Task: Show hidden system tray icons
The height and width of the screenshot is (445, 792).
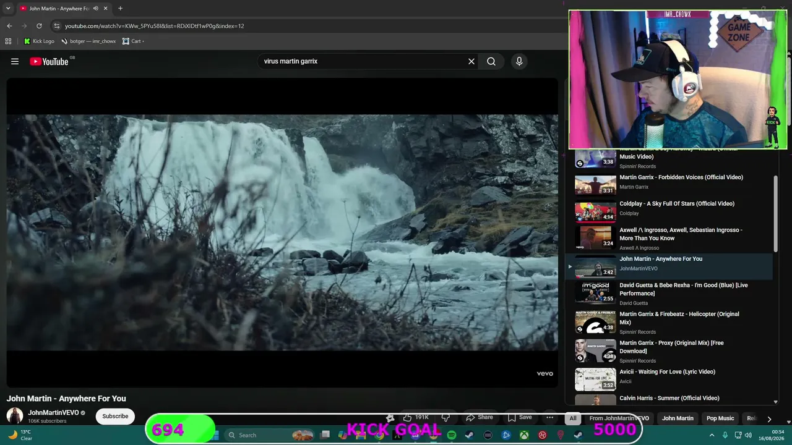Action: [712, 435]
